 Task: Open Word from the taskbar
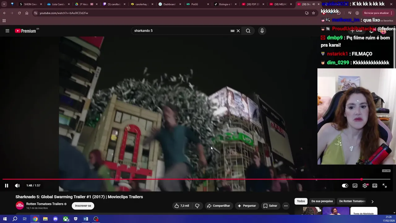coord(86,219)
